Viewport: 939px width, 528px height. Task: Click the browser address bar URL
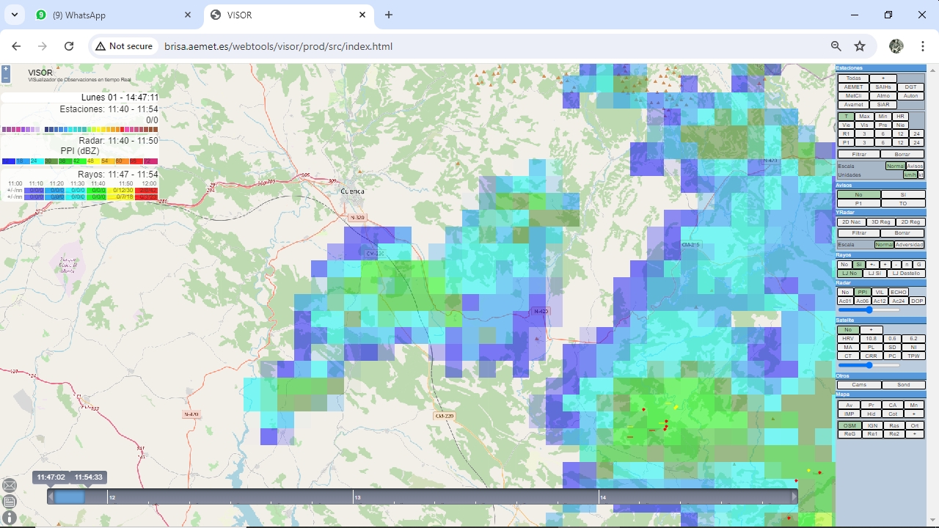(279, 46)
